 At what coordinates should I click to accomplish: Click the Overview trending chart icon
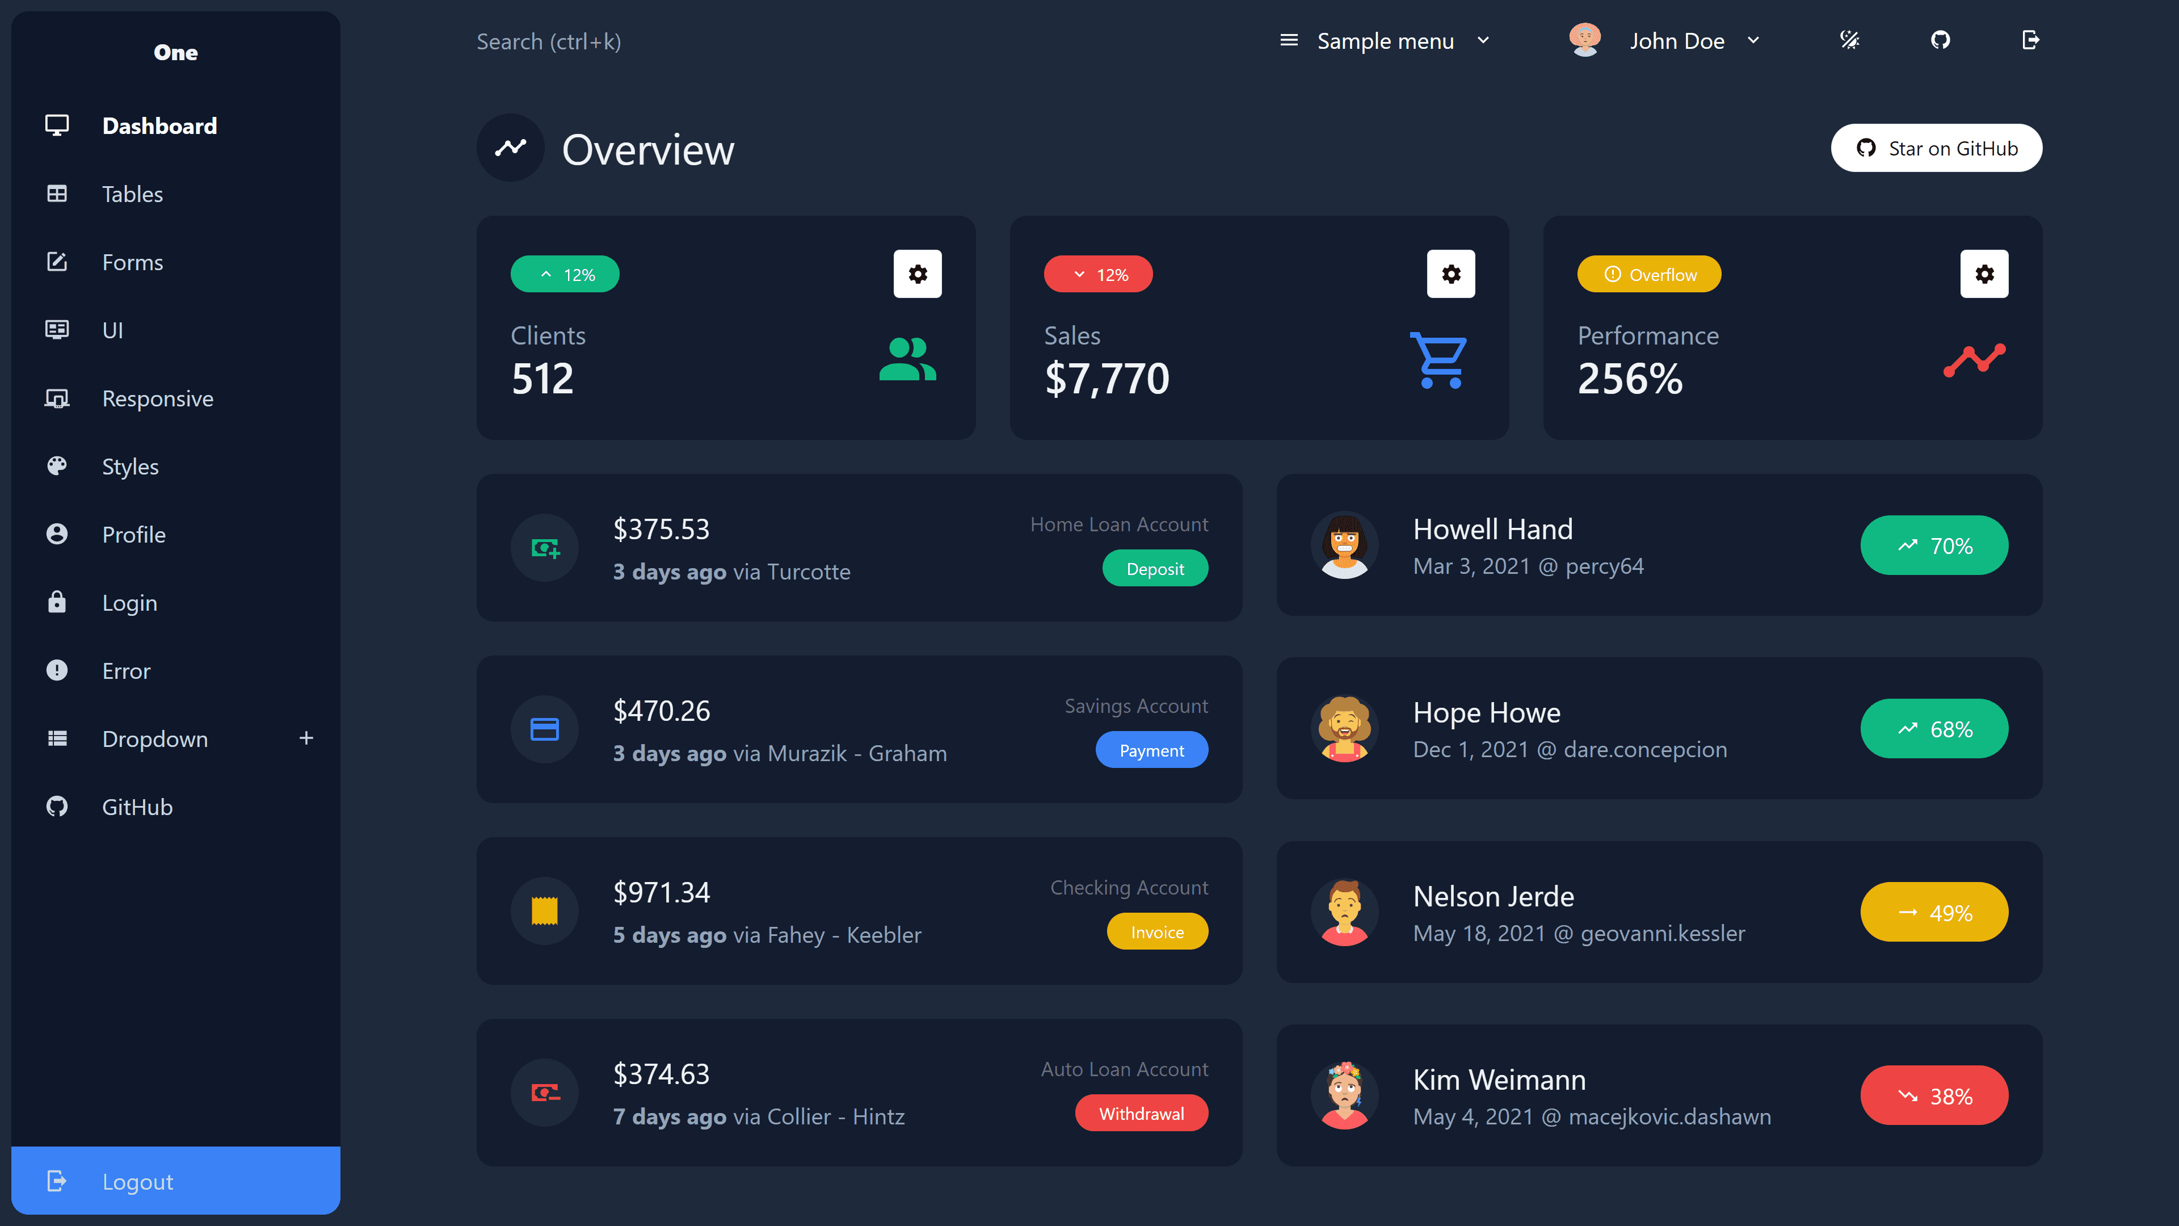tap(511, 147)
